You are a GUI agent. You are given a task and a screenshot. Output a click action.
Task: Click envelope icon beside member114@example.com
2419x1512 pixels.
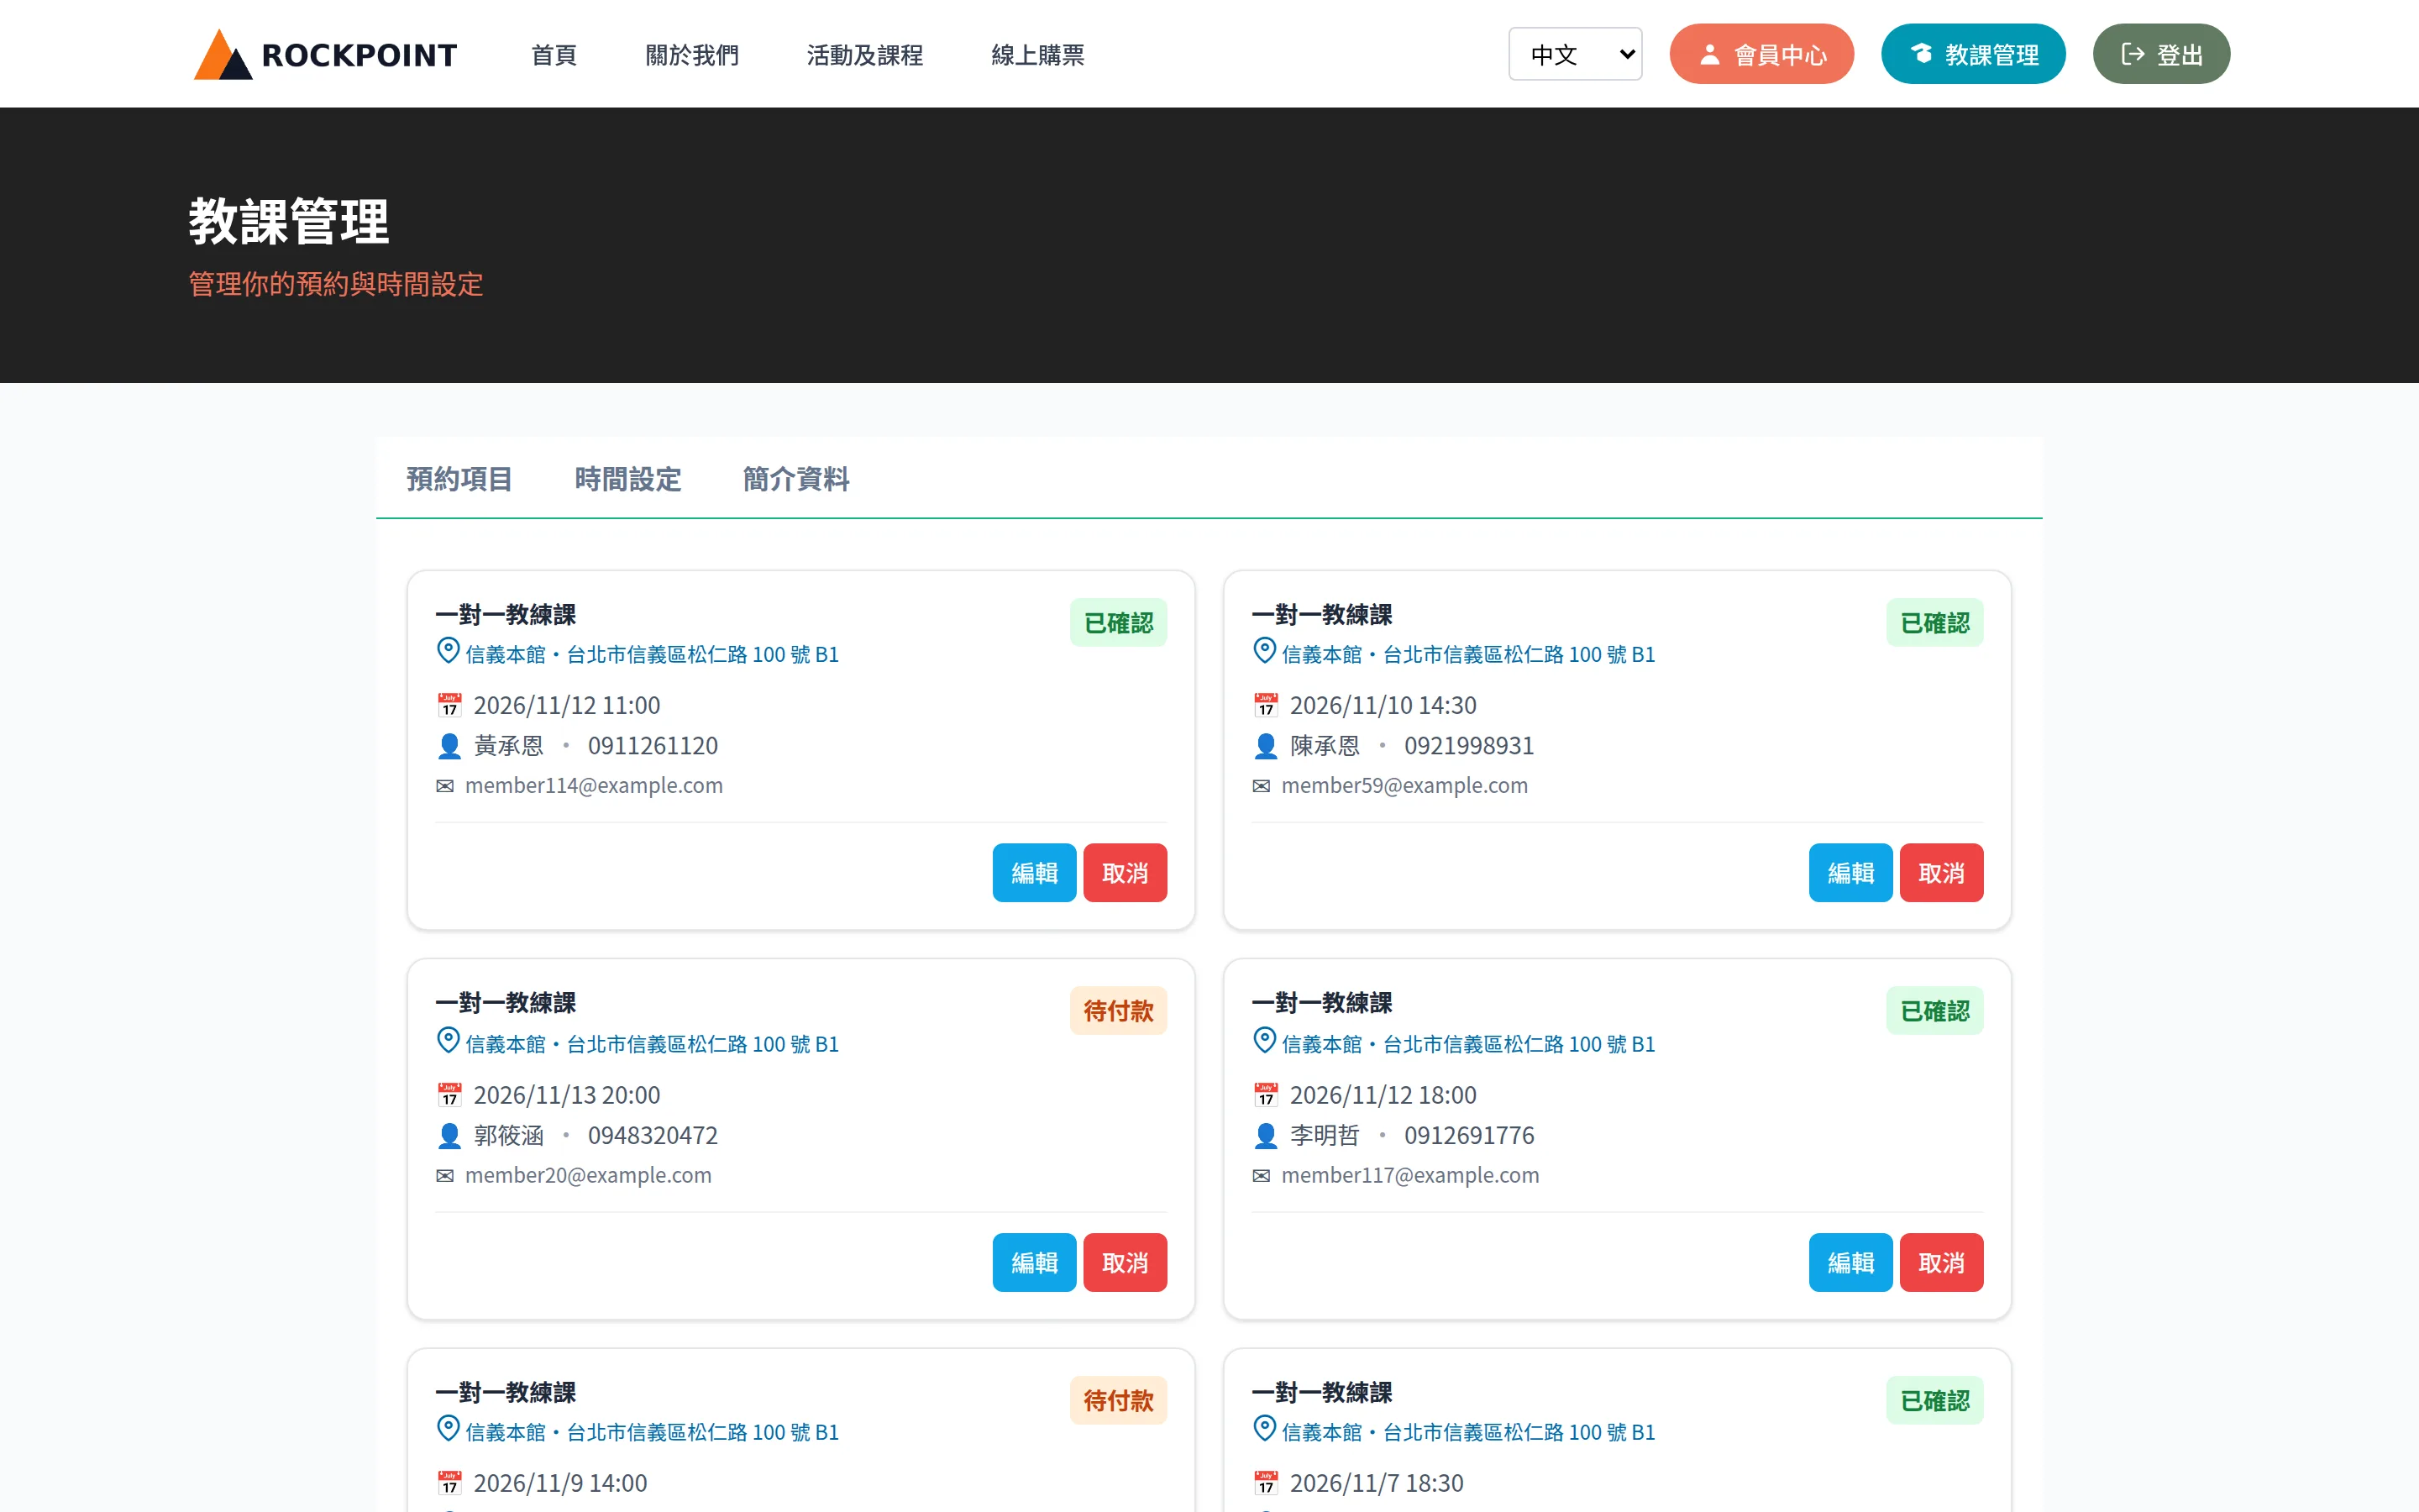click(x=445, y=786)
